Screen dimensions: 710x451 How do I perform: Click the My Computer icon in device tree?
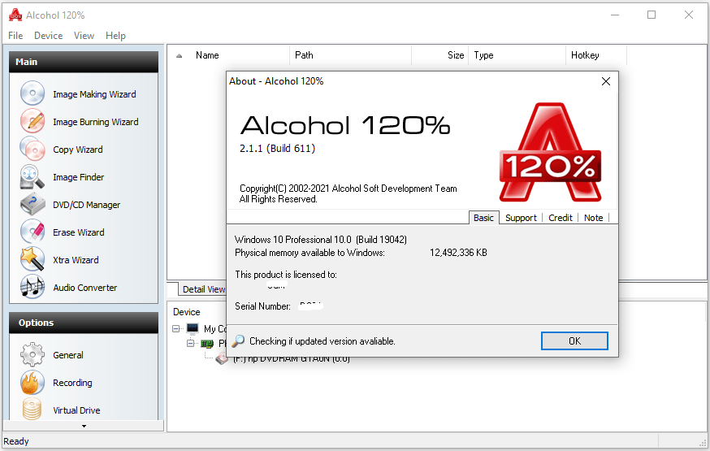[x=193, y=328]
